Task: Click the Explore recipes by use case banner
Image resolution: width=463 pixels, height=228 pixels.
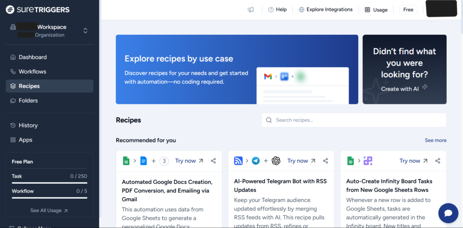Action: (237, 70)
